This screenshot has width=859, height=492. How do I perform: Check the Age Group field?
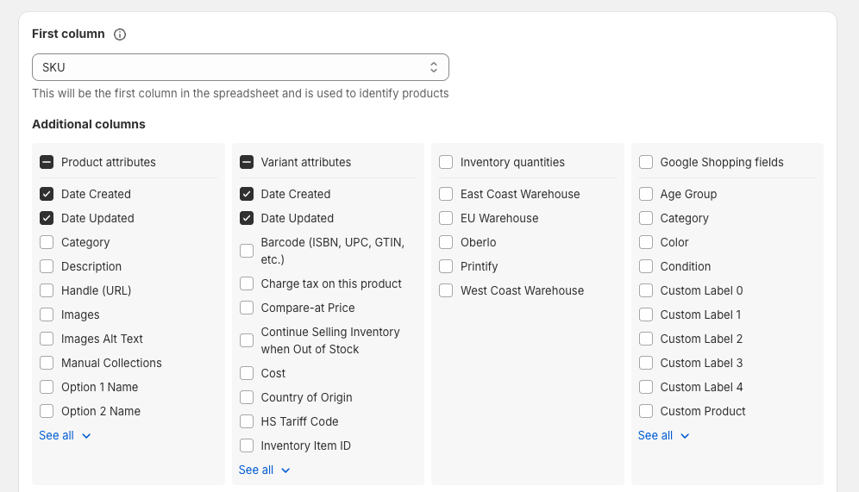tap(646, 194)
